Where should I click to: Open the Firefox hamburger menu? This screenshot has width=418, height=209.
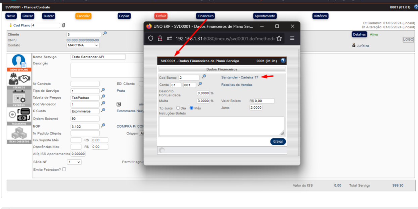click(x=292, y=39)
